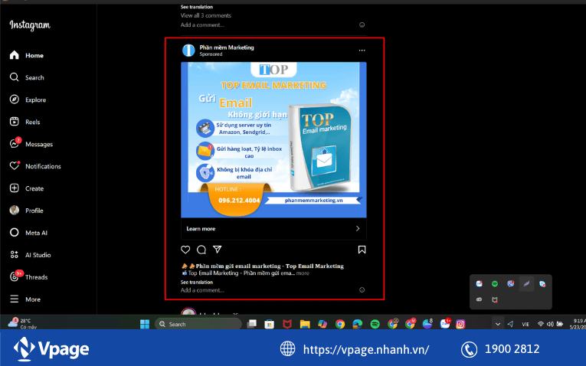Click the Windows taskbar Search box

pyautogui.click(x=198, y=324)
